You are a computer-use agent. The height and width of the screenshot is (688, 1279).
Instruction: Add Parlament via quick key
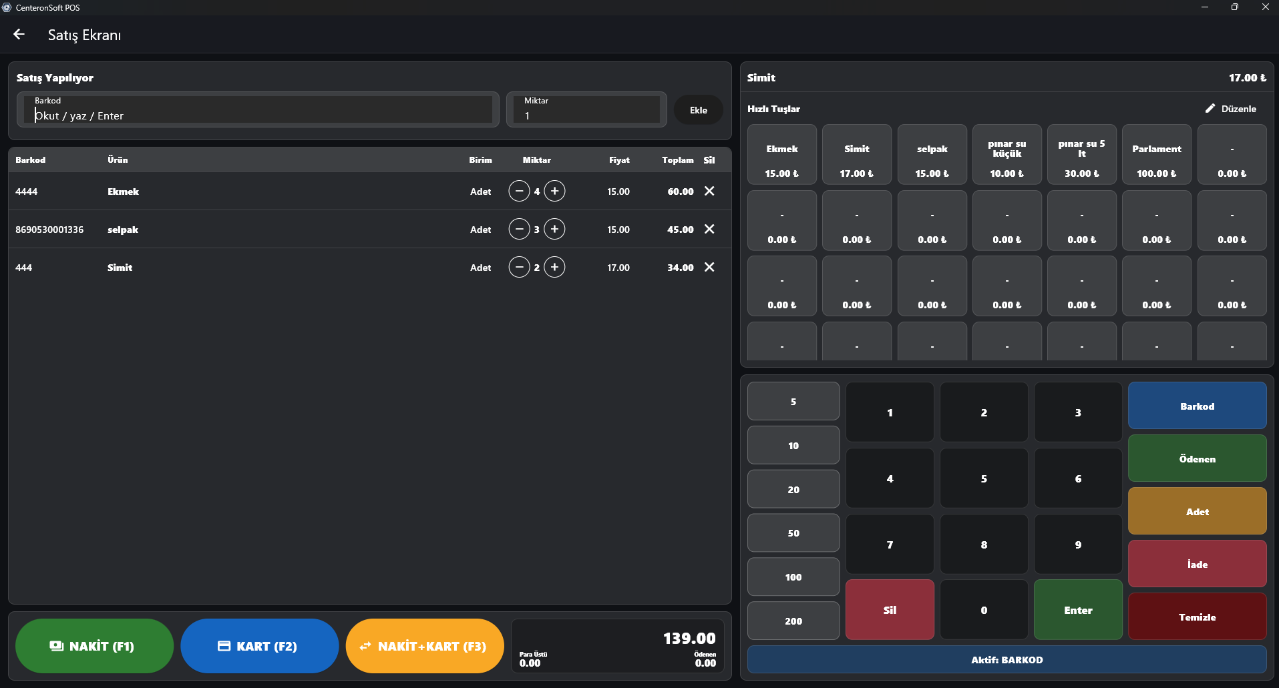pyautogui.click(x=1156, y=155)
